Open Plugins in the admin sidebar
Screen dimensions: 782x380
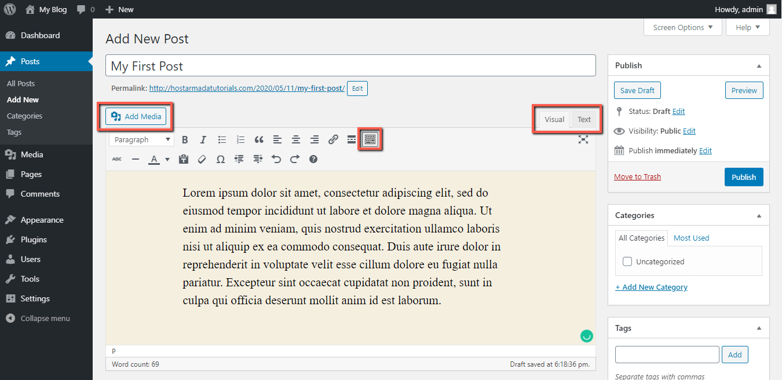46,239
